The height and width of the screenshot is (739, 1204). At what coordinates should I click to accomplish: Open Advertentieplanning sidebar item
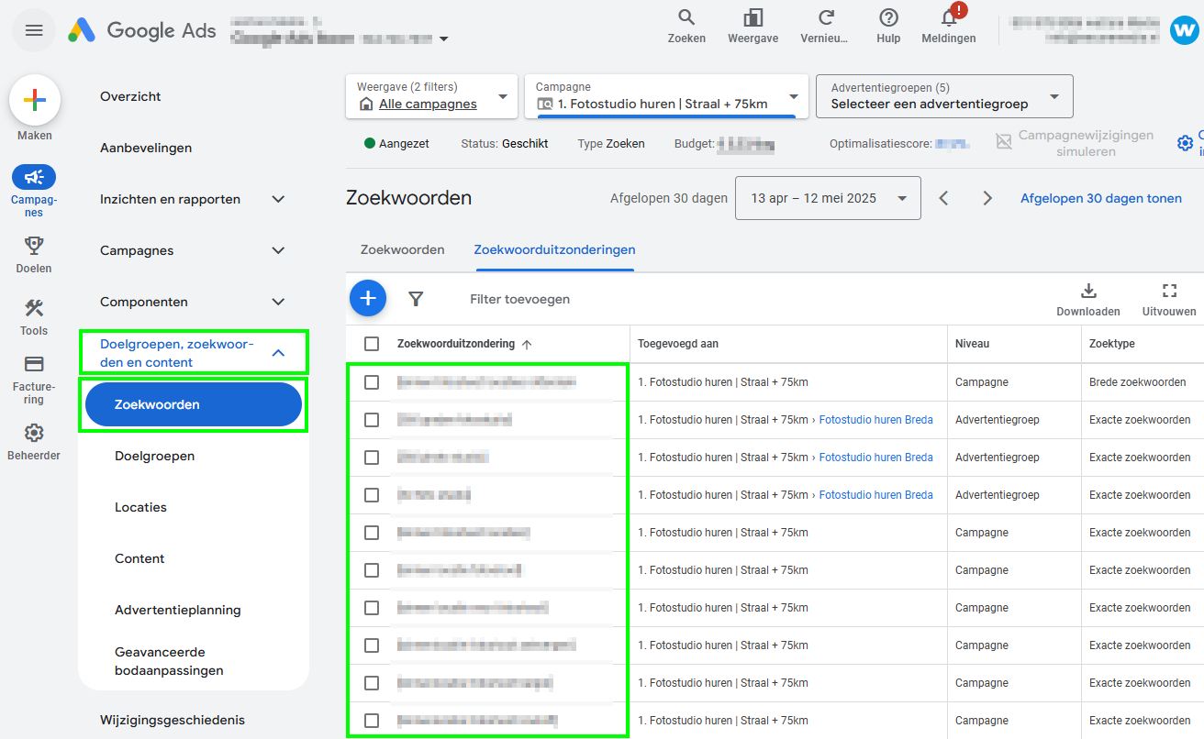tap(177, 610)
